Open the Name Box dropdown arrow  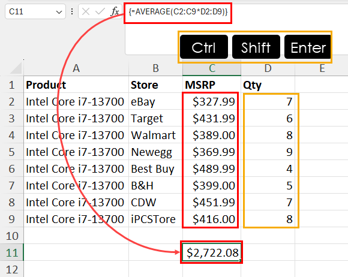pos(59,12)
